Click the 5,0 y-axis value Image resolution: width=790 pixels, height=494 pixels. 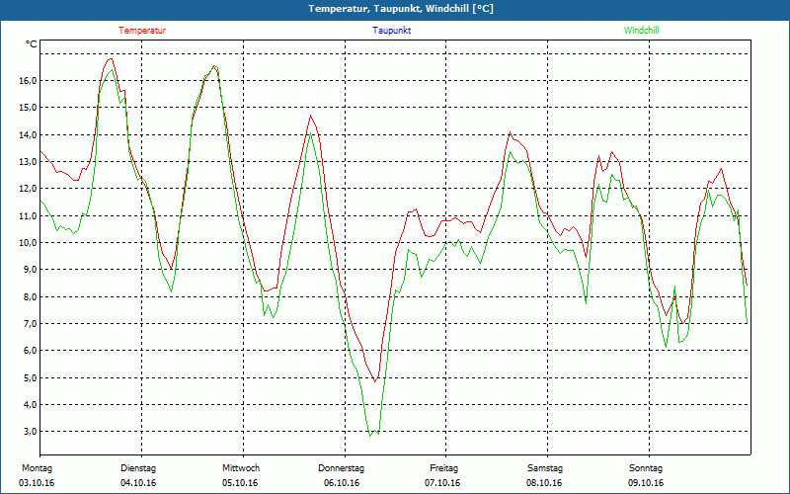[30, 377]
